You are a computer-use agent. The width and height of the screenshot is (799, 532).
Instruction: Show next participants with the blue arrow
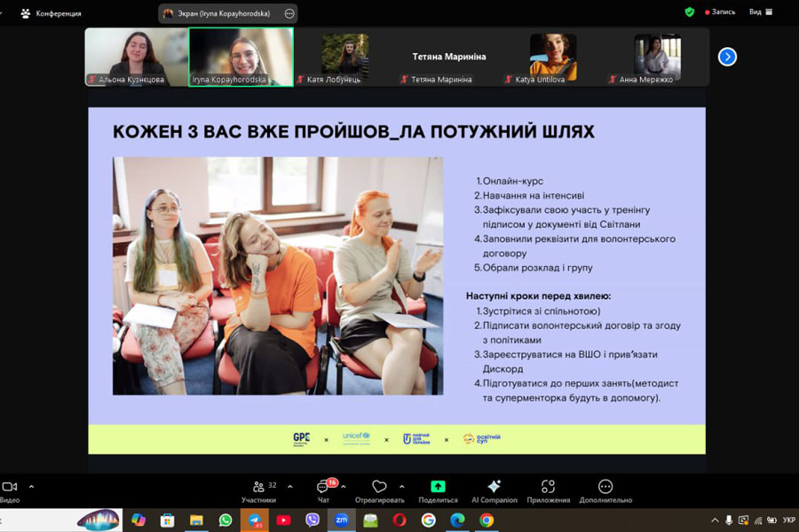tap(727, 57)
